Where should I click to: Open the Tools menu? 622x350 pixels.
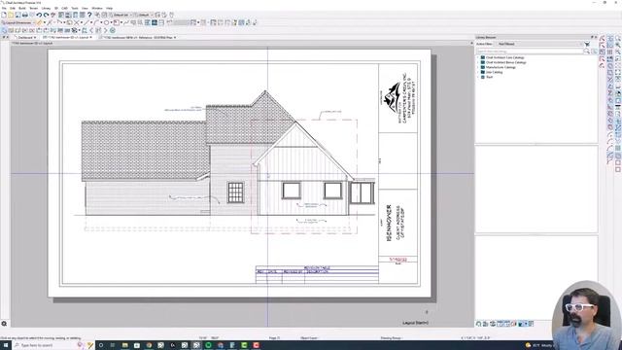[x=75, y=8]
